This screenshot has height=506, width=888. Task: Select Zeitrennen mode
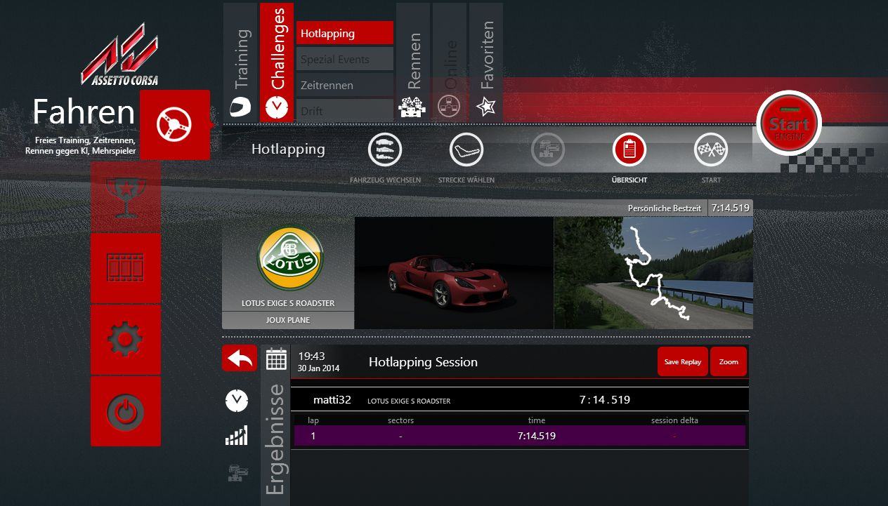coord(345,85)
